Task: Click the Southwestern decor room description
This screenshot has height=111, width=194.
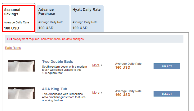Action: click(64, 70)
